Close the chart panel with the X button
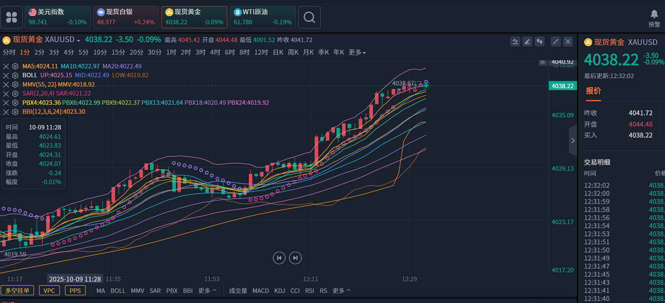665x303 pixels. (568, 41)
